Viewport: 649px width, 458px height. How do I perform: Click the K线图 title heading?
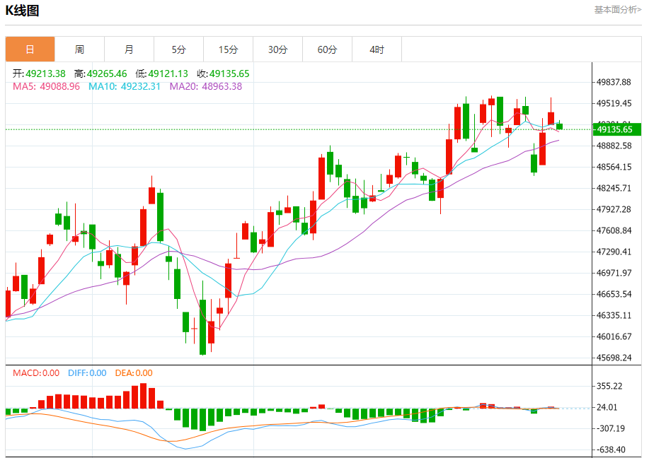(23, 11)
